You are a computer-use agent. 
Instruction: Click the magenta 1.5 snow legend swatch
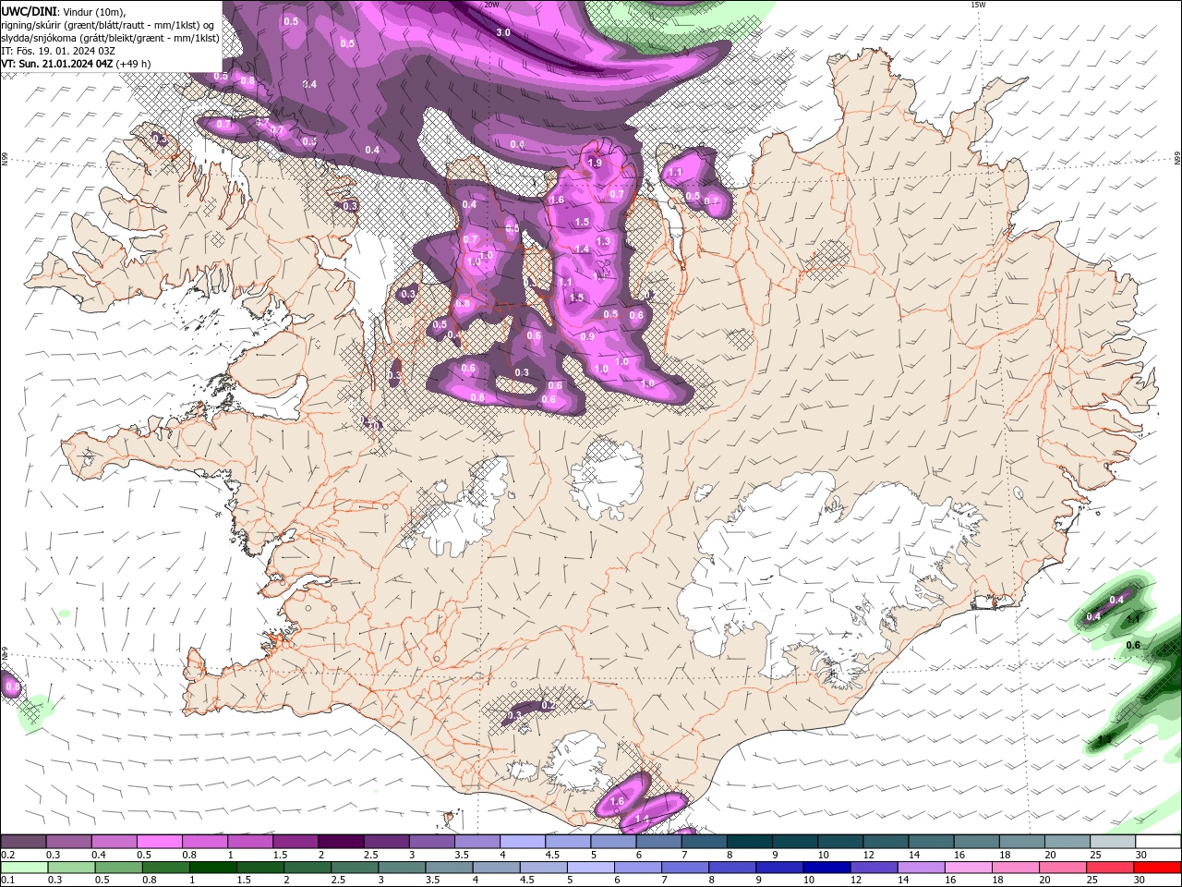[295, 842]
